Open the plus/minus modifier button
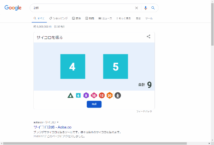Screen dimensions: 214x145 (118, 95)
